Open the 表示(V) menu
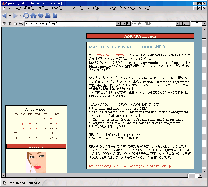This screenshot has height=187, width=208. tap(43, 8)
